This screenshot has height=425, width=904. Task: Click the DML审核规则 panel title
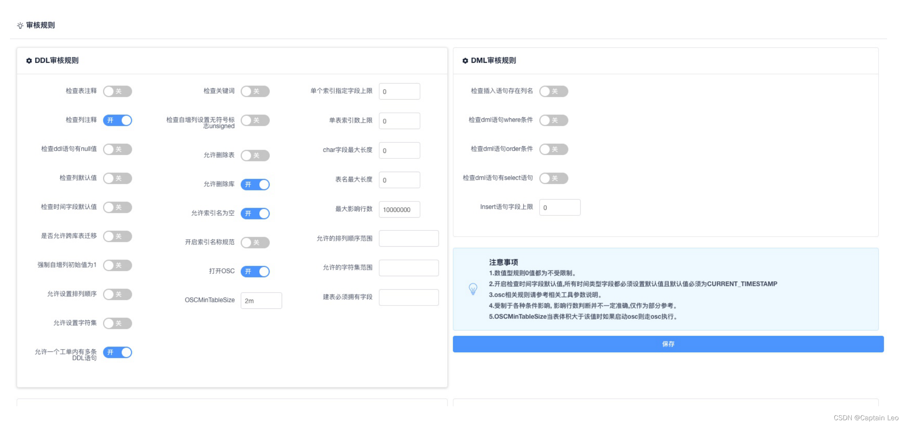coord(494,61)
